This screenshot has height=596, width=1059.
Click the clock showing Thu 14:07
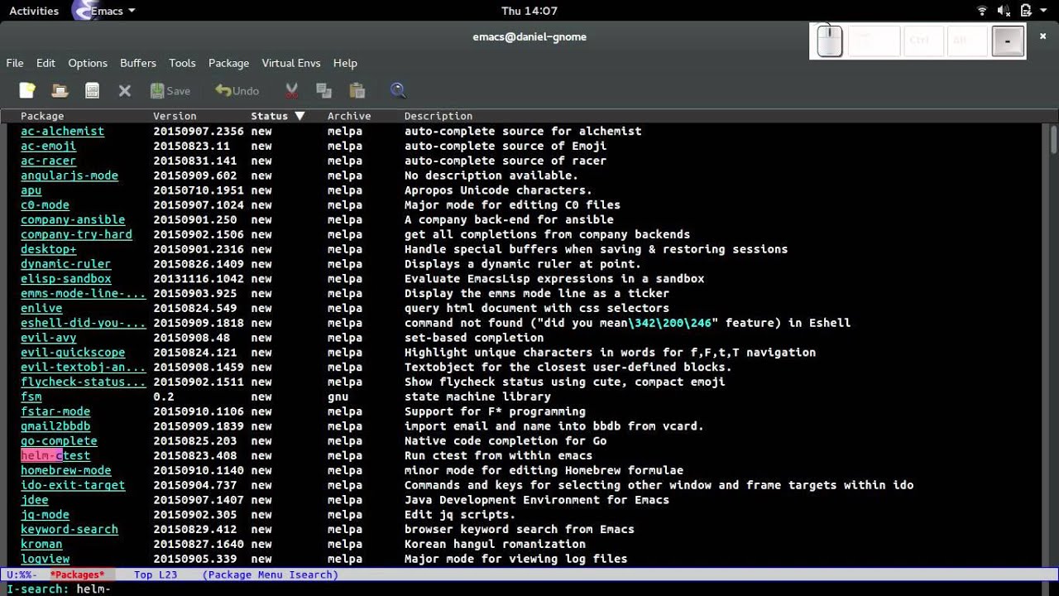529,11
